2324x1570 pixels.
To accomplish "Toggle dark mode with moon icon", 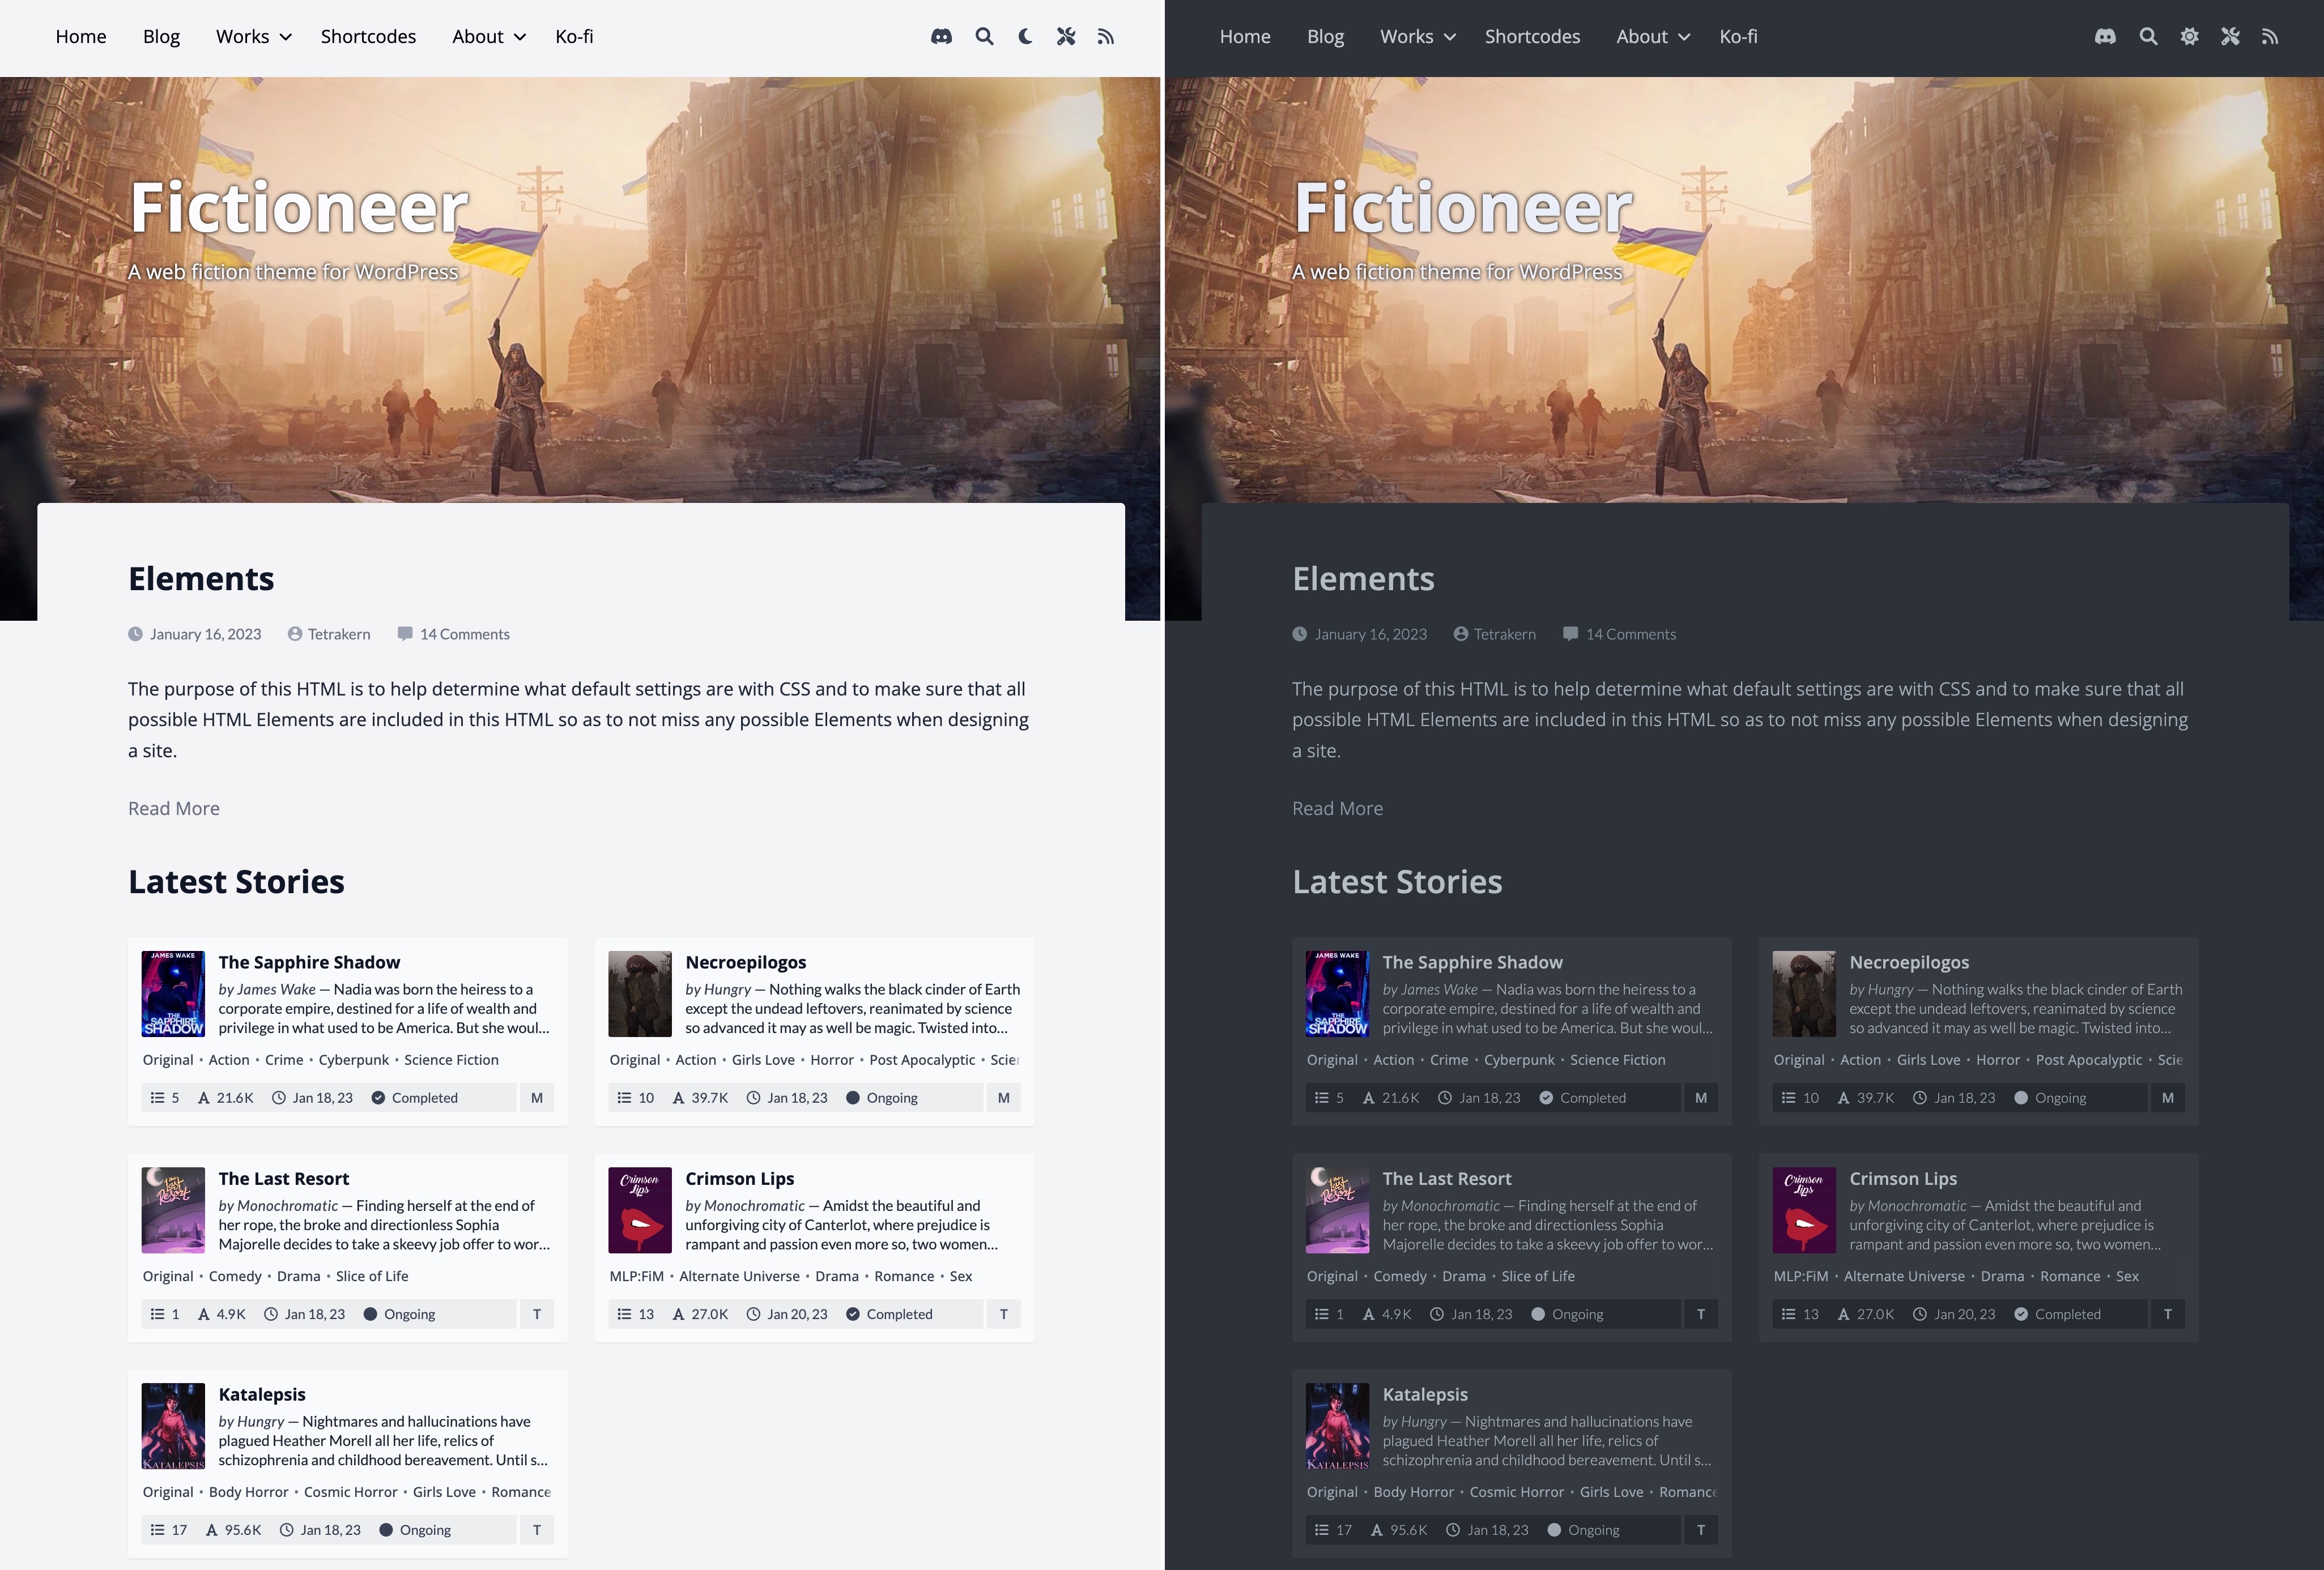I will (1025, 37).
